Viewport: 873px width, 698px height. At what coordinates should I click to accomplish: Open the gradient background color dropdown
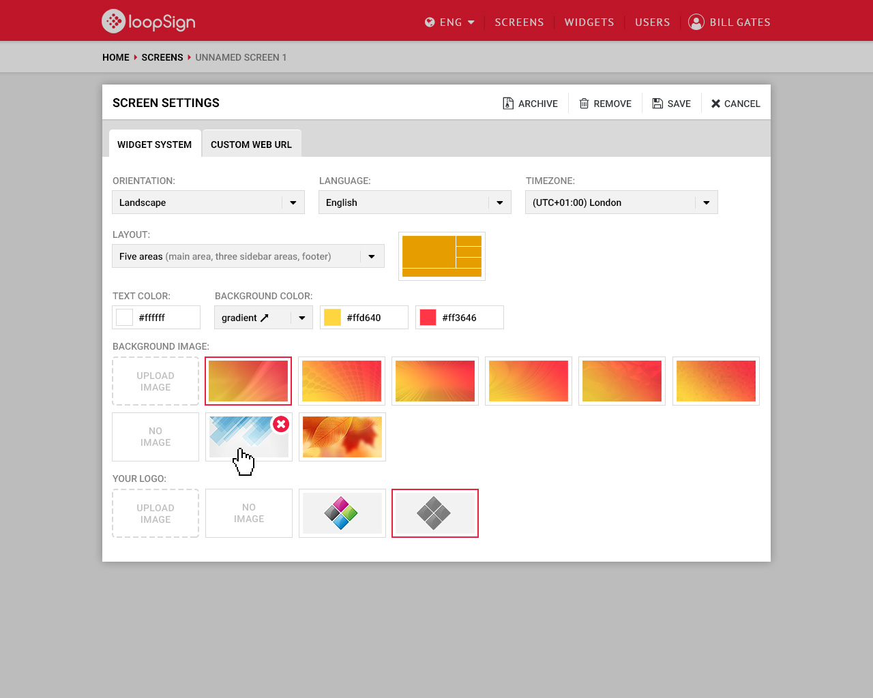coord(263,318)
